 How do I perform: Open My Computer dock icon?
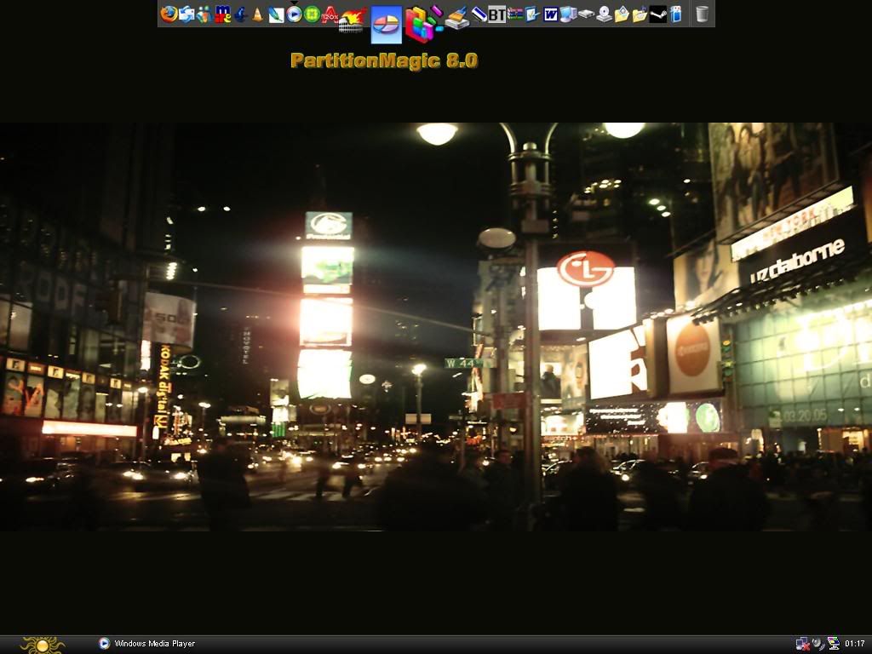(569, 14)
